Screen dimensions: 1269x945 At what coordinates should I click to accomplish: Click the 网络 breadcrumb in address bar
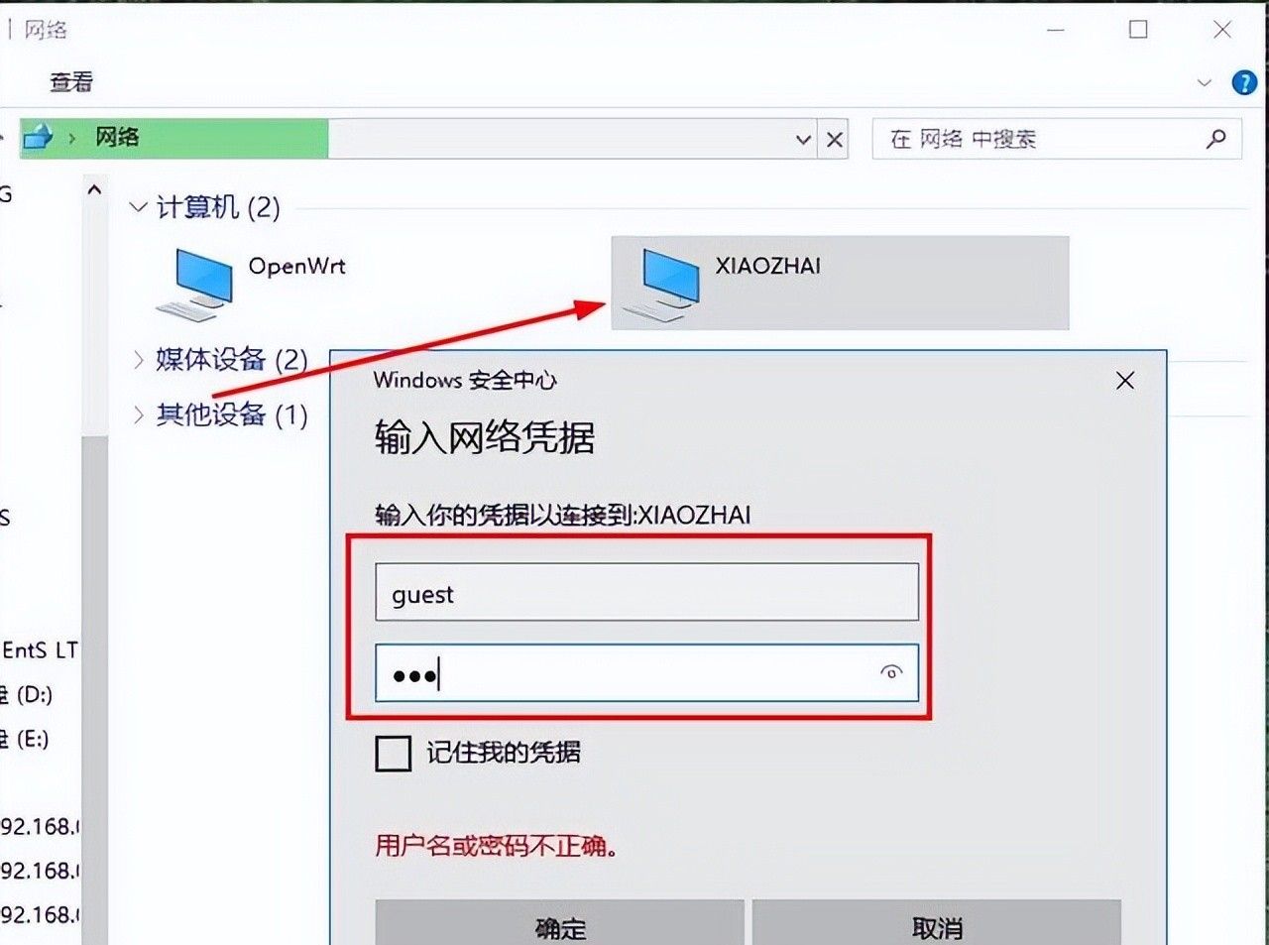tap(117, 137)
